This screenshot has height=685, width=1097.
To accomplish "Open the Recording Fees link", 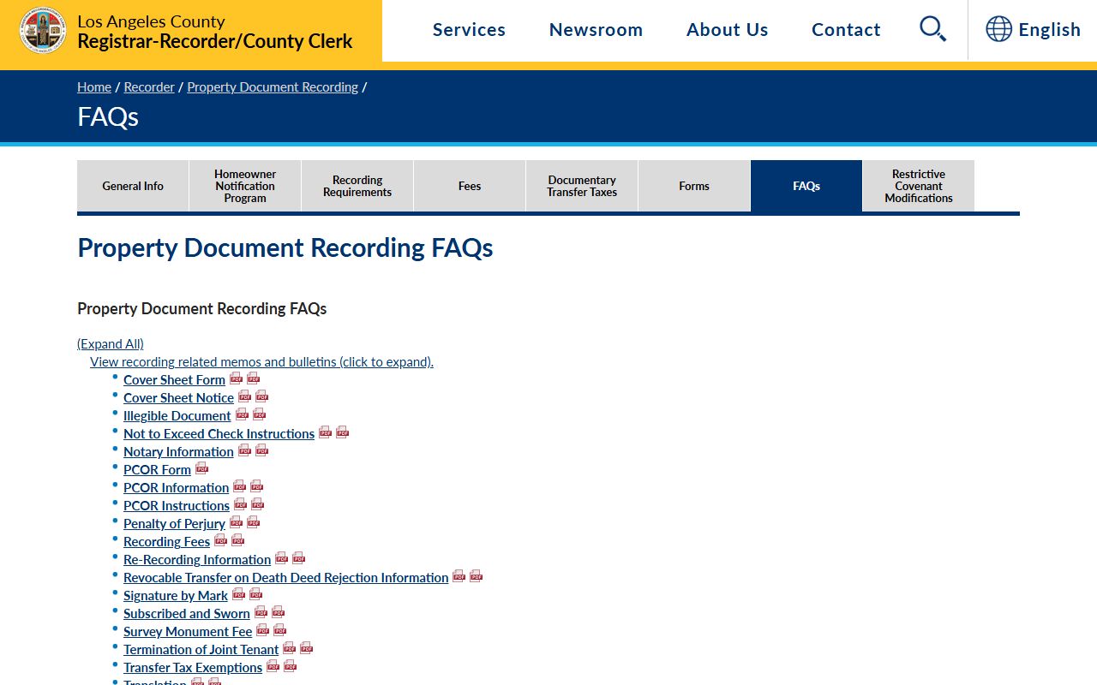I will pos(166,541).
